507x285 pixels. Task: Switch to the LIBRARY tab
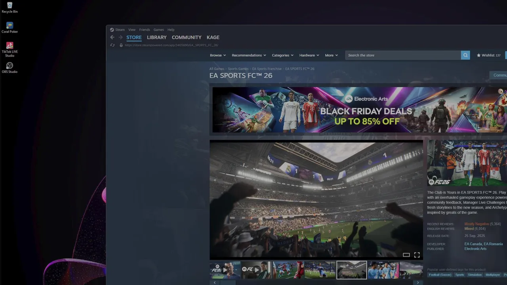click(x=157, y=38)
